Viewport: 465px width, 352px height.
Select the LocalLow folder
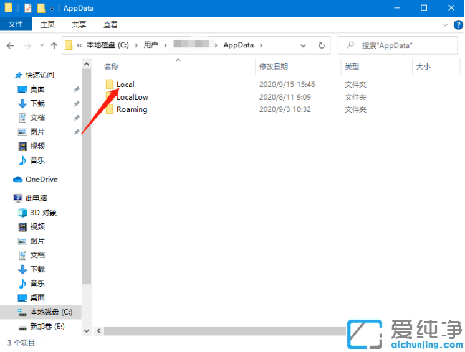(132, 97)
